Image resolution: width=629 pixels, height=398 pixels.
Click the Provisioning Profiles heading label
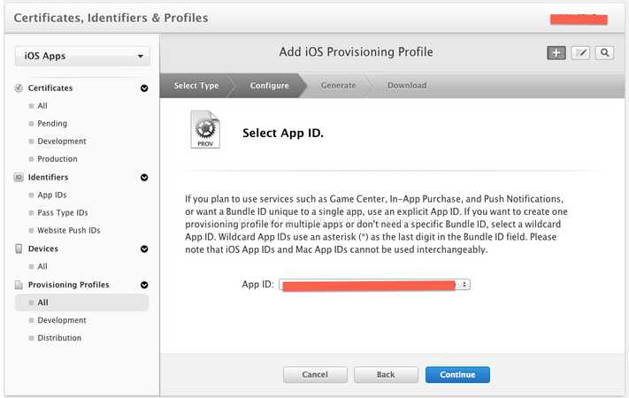pyautogui.click(x=69, y=285)
